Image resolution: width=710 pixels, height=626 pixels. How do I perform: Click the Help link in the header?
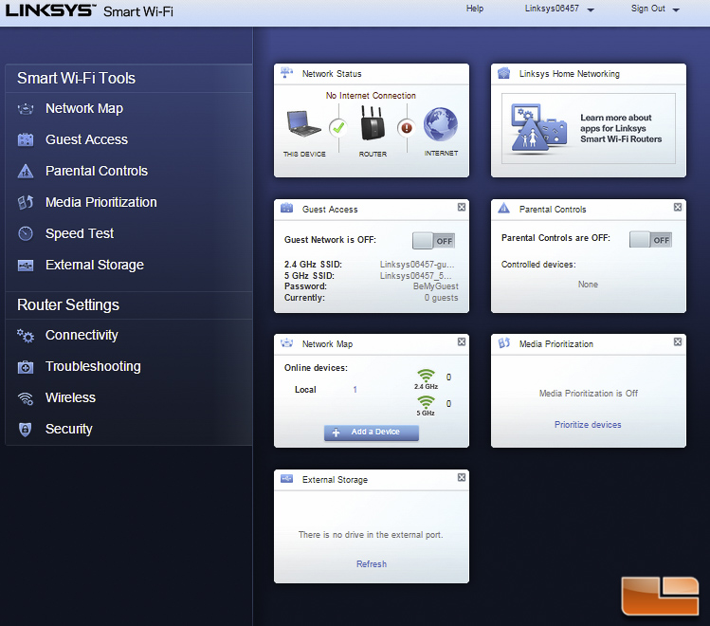tap(475, 9)
